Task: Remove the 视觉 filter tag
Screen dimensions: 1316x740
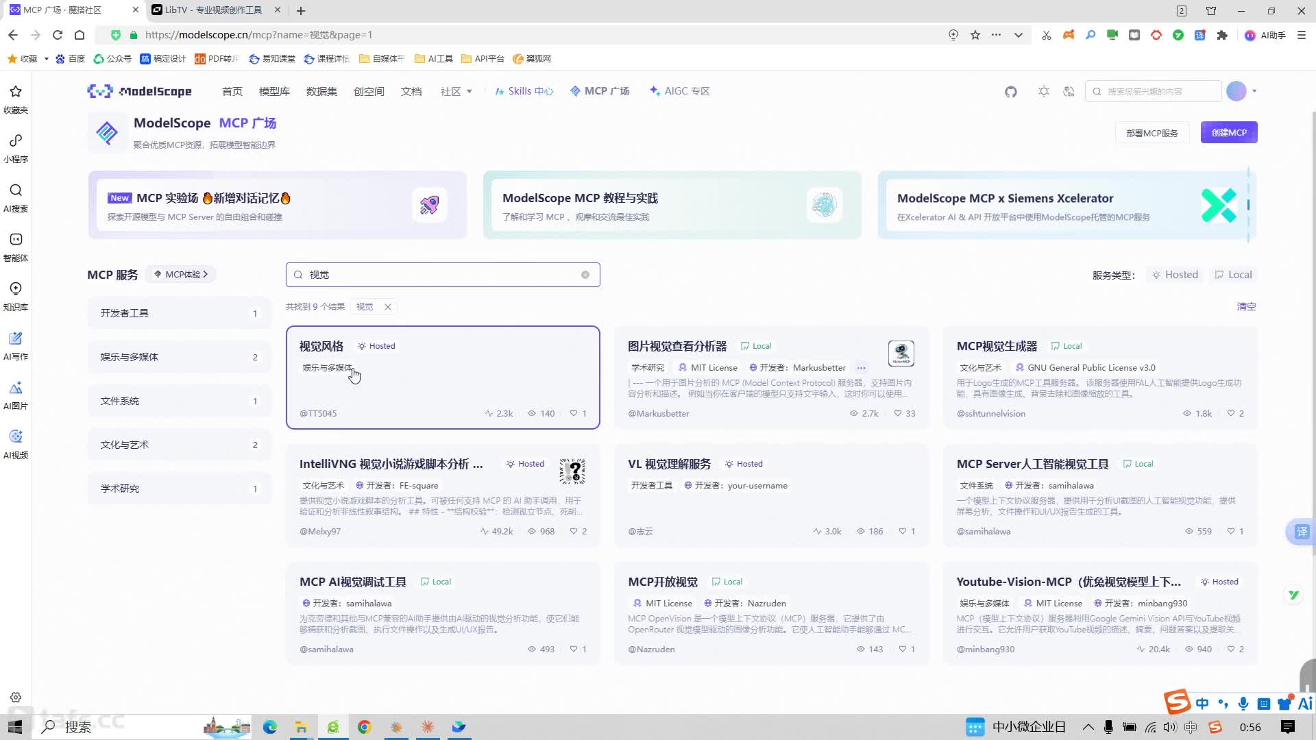Action: pyautogui.click(x=388, y=307)
